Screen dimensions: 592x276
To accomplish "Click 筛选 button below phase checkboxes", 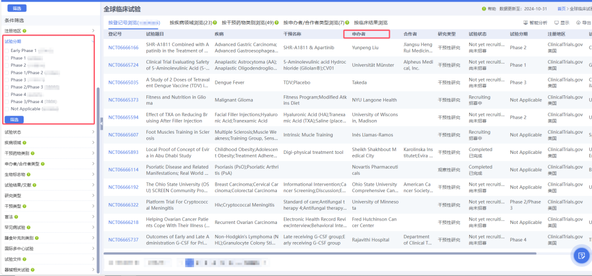I will click(x=14, y=119).
